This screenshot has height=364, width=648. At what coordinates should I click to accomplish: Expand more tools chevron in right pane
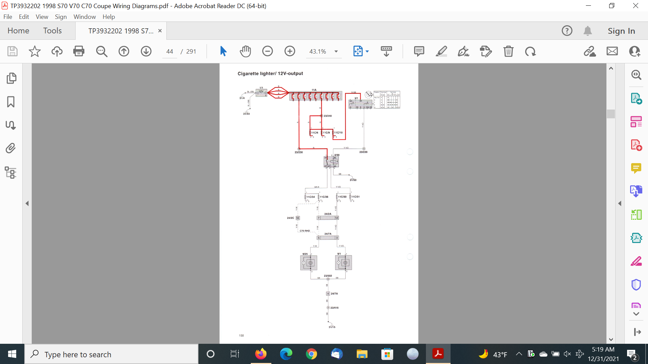(636, 314)
